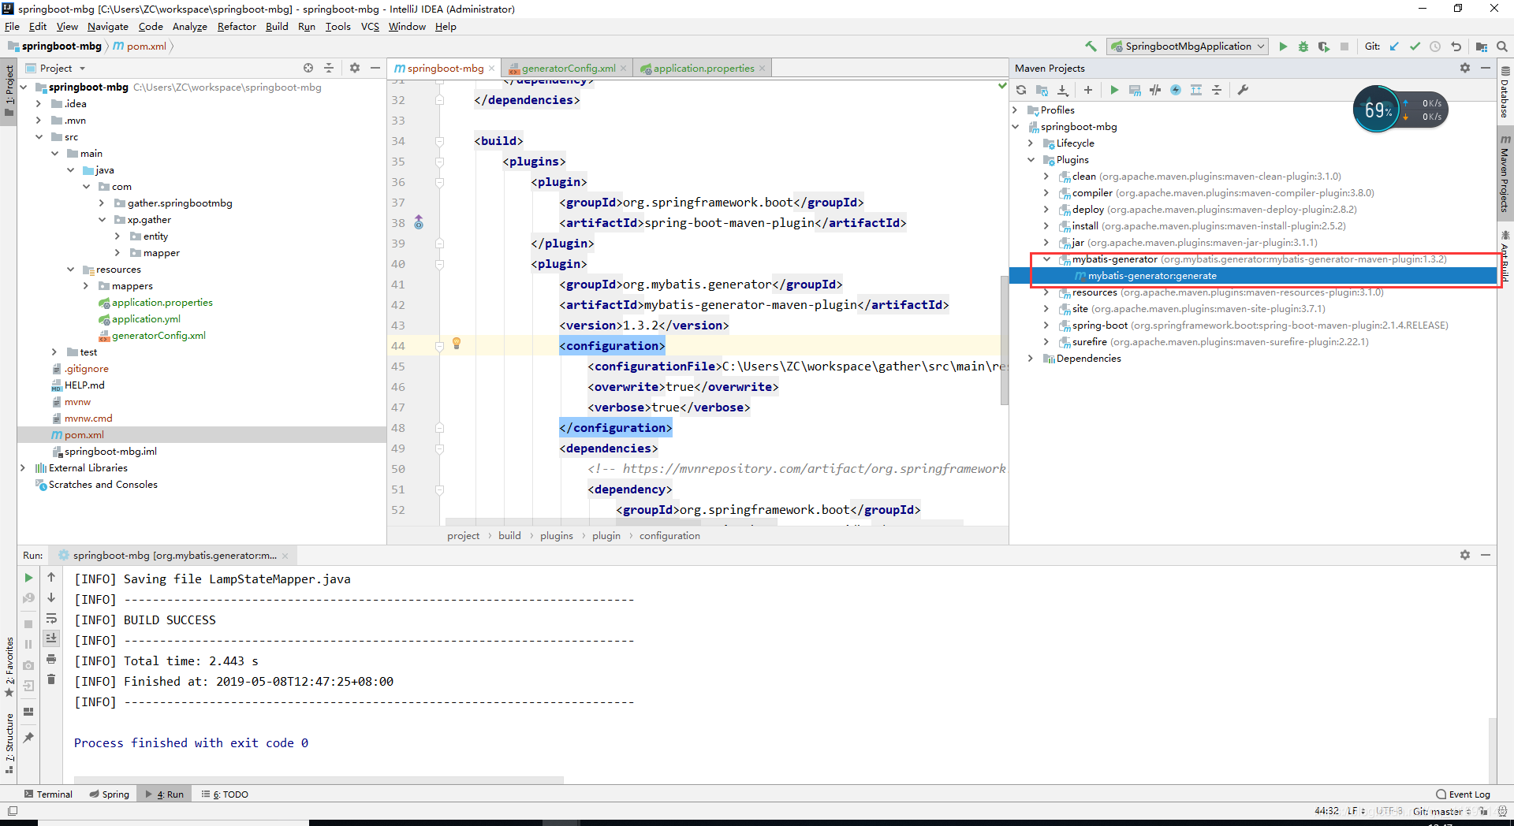The width and height of the screenshot is (1514, 826).
Task: Click Maven Settings wrench icon
Action: click(x=1243, y=90)
